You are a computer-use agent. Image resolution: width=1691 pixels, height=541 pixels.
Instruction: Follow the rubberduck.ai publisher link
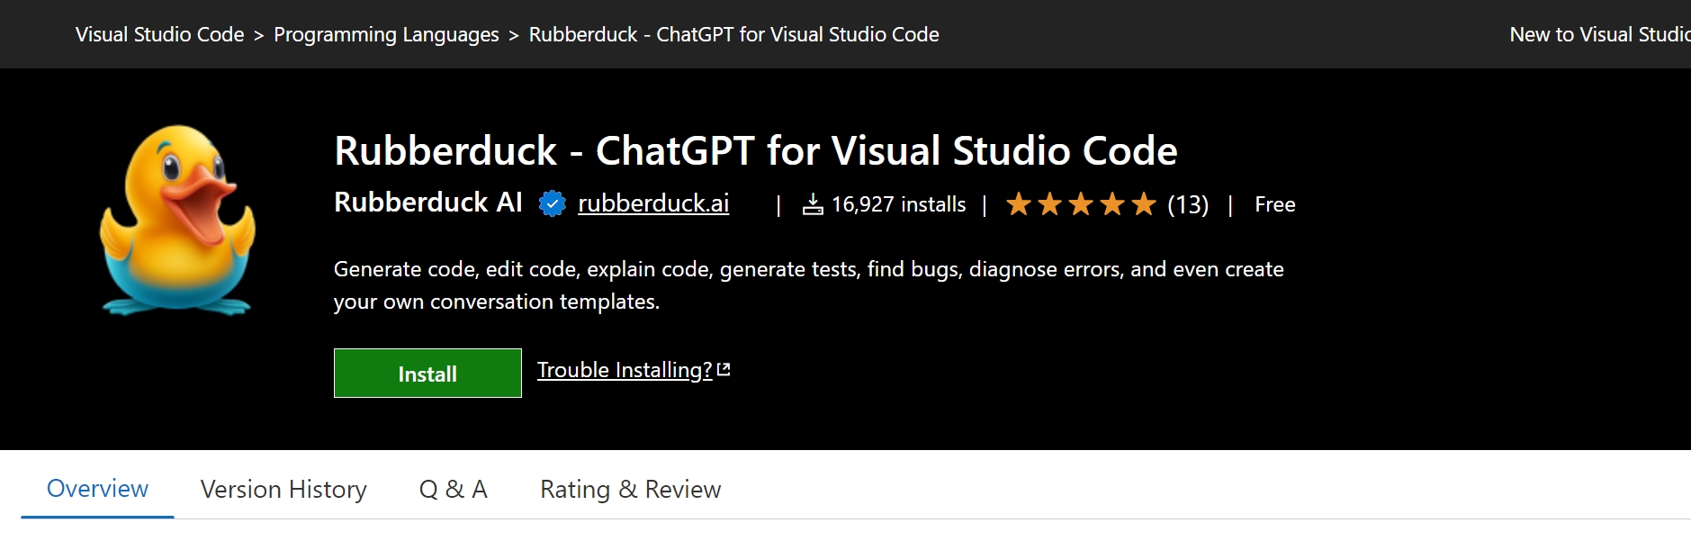click(652, 204)
